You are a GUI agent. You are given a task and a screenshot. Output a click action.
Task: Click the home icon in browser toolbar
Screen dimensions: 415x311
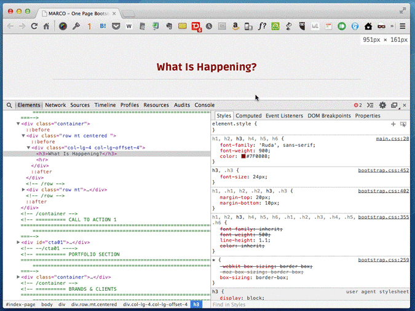click(x=46, y=26)
